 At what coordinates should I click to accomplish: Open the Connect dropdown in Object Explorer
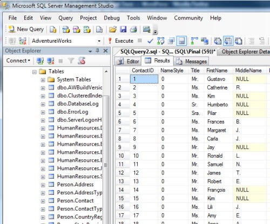(x=18, y=60)
